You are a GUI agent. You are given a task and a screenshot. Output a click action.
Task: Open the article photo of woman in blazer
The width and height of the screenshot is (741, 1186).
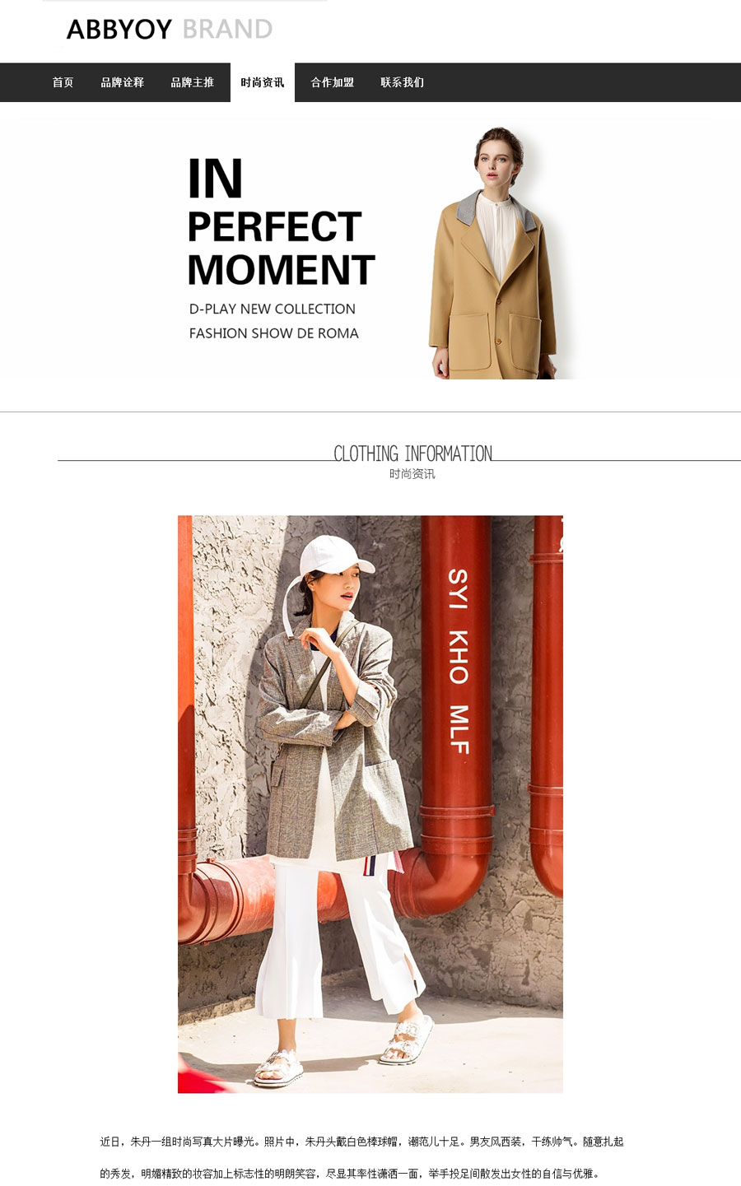point(370,804)
